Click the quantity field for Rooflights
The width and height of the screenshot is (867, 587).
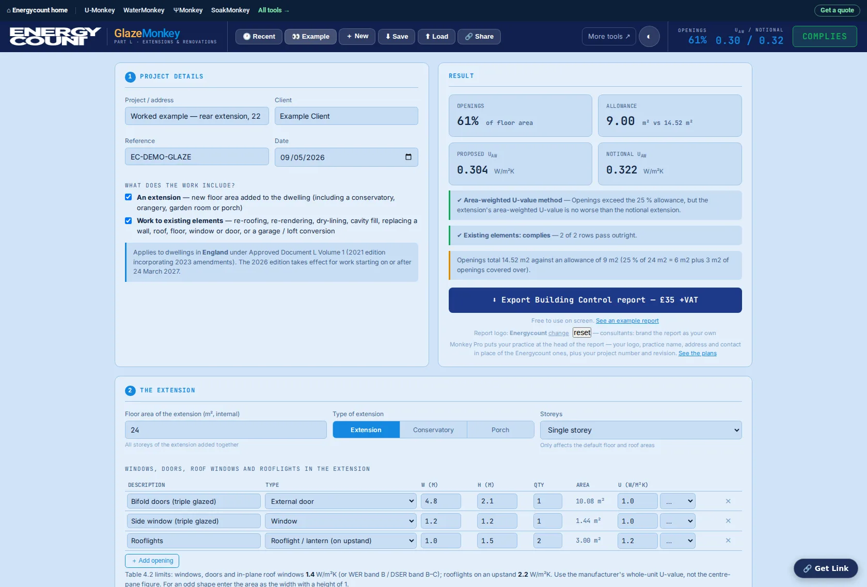(548, 541)
